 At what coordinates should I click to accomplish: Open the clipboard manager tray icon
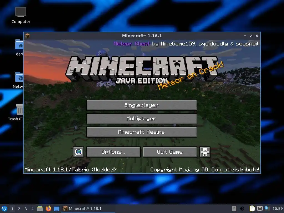tap(252, 209)
